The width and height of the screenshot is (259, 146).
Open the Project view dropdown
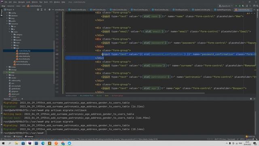9,10
